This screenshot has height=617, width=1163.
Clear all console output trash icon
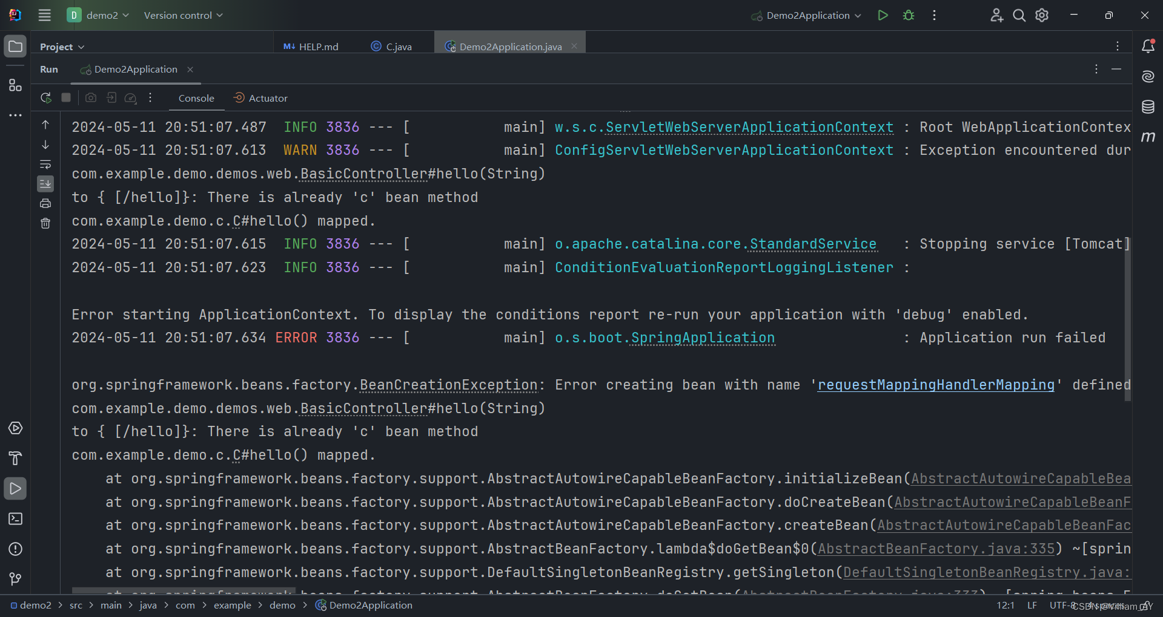coord(45,224)
